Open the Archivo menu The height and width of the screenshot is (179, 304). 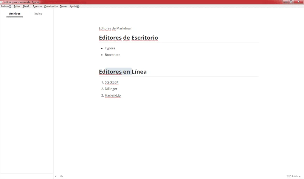(x=6, y=6)
